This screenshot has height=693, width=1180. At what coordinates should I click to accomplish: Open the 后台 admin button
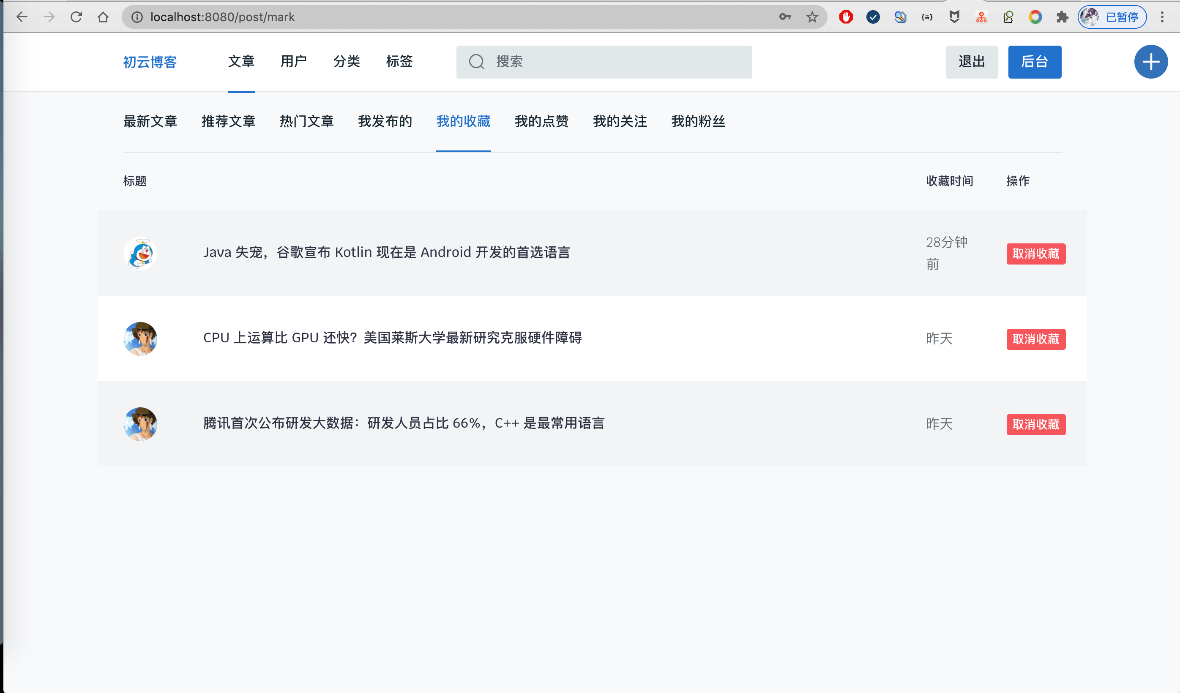click(x=1034, y=62)
